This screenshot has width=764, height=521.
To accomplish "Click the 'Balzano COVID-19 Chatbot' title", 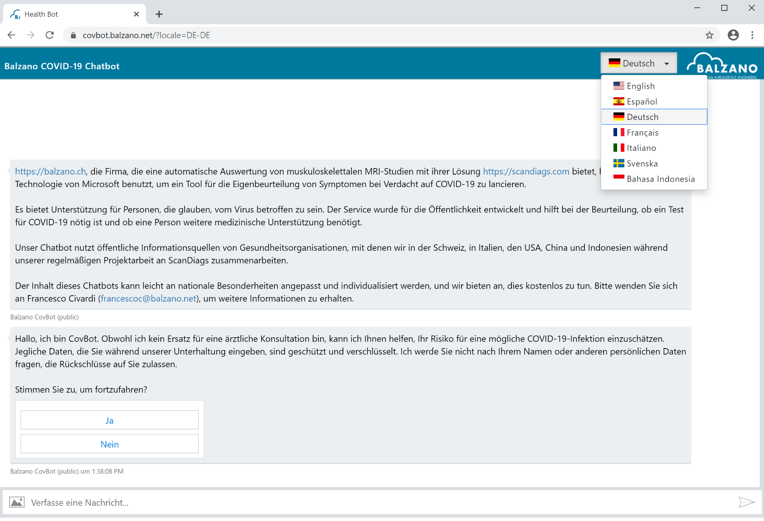I will click(62, 66).
